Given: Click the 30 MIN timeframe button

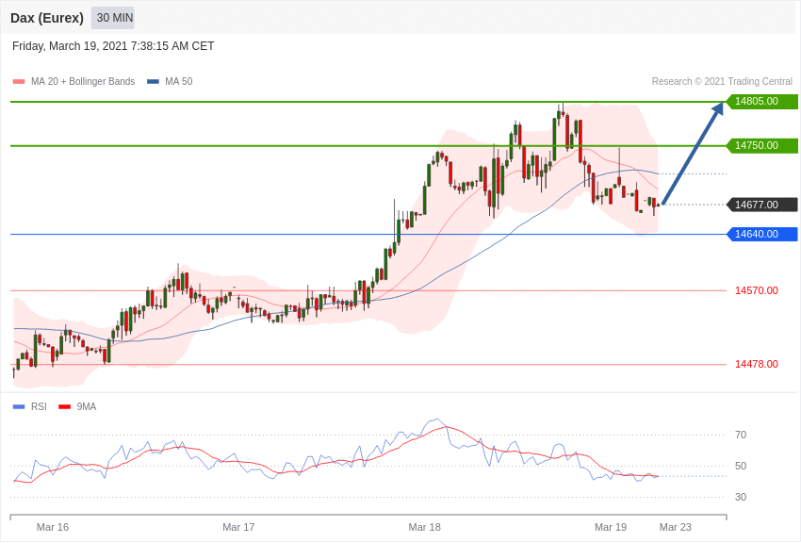Looking at the screenshot, I should (113, 18).
